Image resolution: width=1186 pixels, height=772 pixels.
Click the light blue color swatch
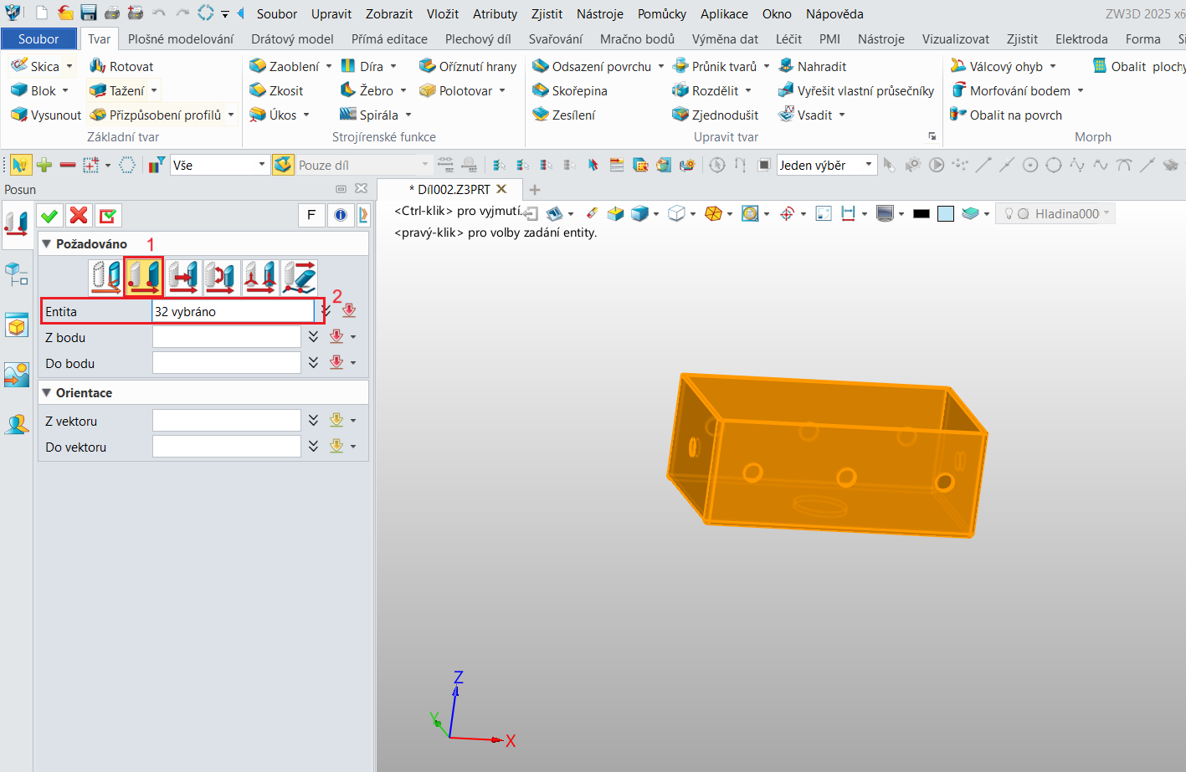click(946, 214)
